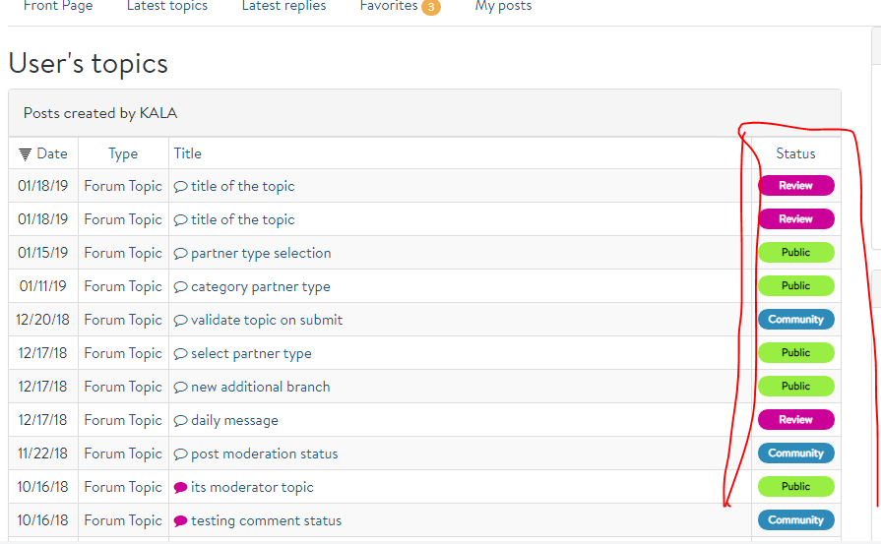This screenshot has width=881, height=544.
Task: Click Public badge for new additional branch
Action: (795, 387)
